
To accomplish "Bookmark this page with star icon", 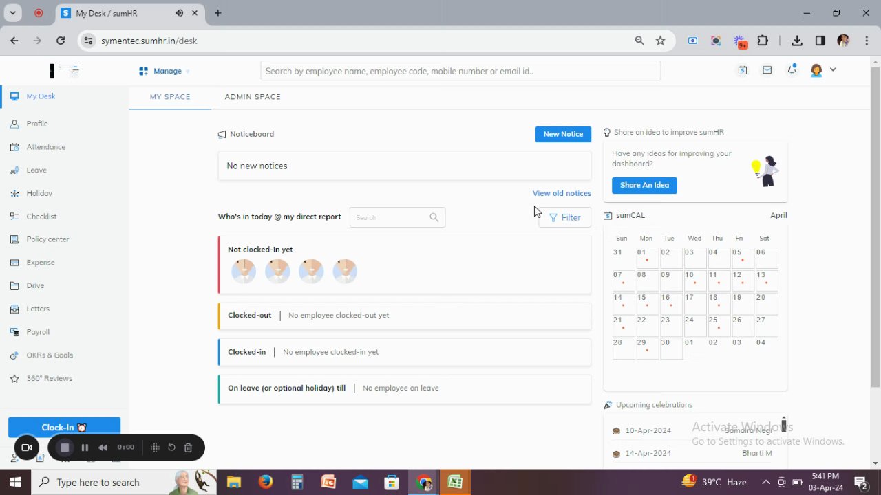I will [x=661, y=41].
